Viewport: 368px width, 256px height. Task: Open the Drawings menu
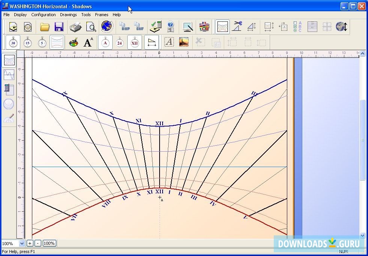coord(68,15)
